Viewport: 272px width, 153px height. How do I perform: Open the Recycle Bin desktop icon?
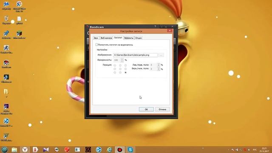[6, 20]
